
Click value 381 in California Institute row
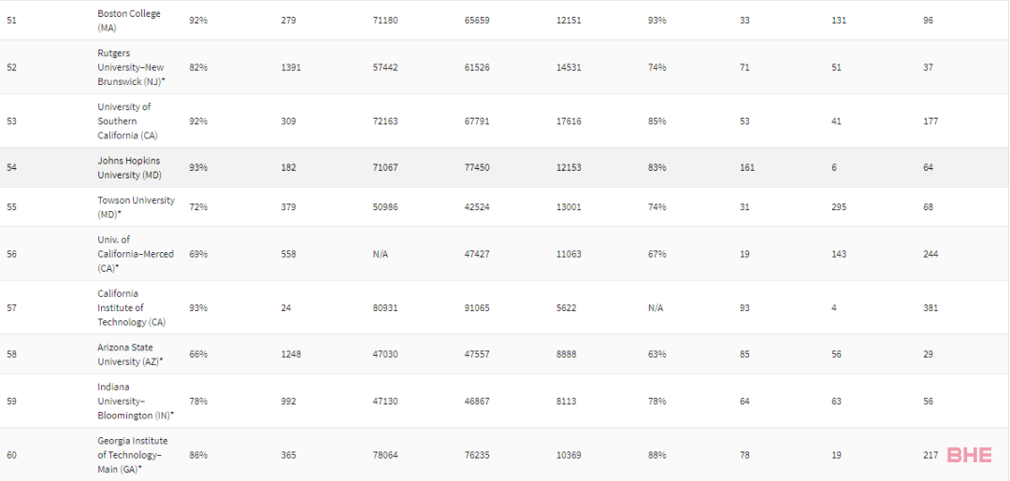click(931, 307)
